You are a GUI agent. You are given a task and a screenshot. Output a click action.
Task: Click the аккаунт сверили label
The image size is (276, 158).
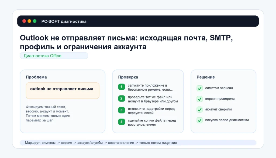[218, 109]
